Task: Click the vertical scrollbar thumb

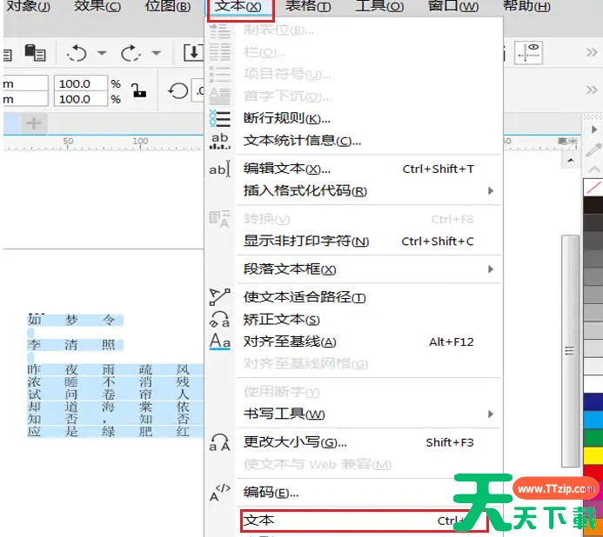Action: point(570,350)
